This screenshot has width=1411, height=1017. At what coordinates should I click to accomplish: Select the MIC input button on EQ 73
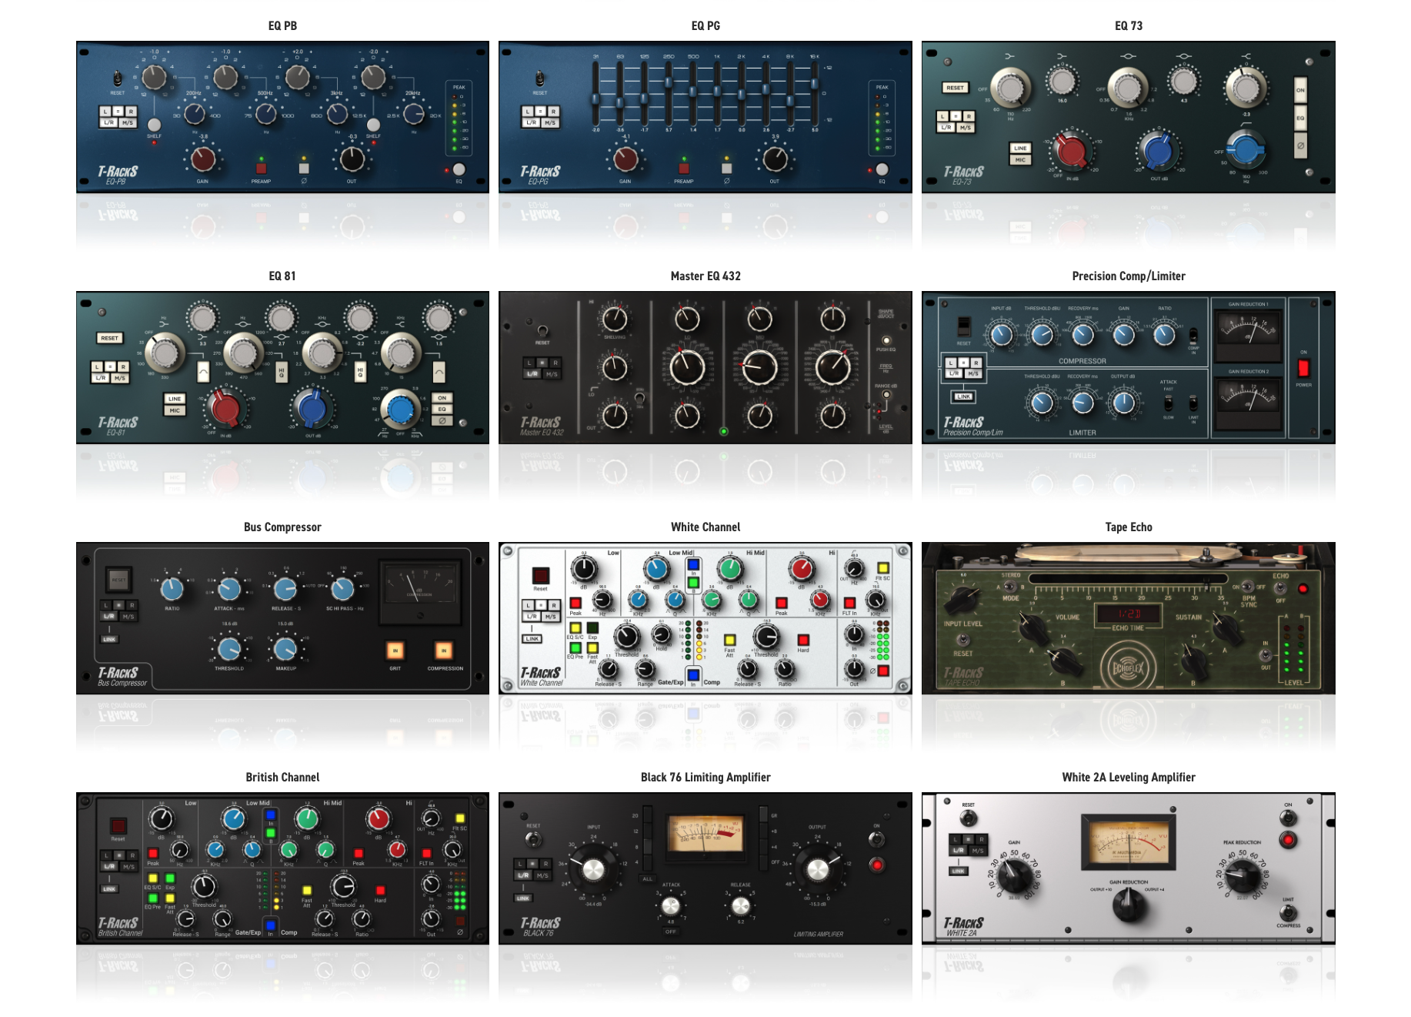pos(1020,159)
